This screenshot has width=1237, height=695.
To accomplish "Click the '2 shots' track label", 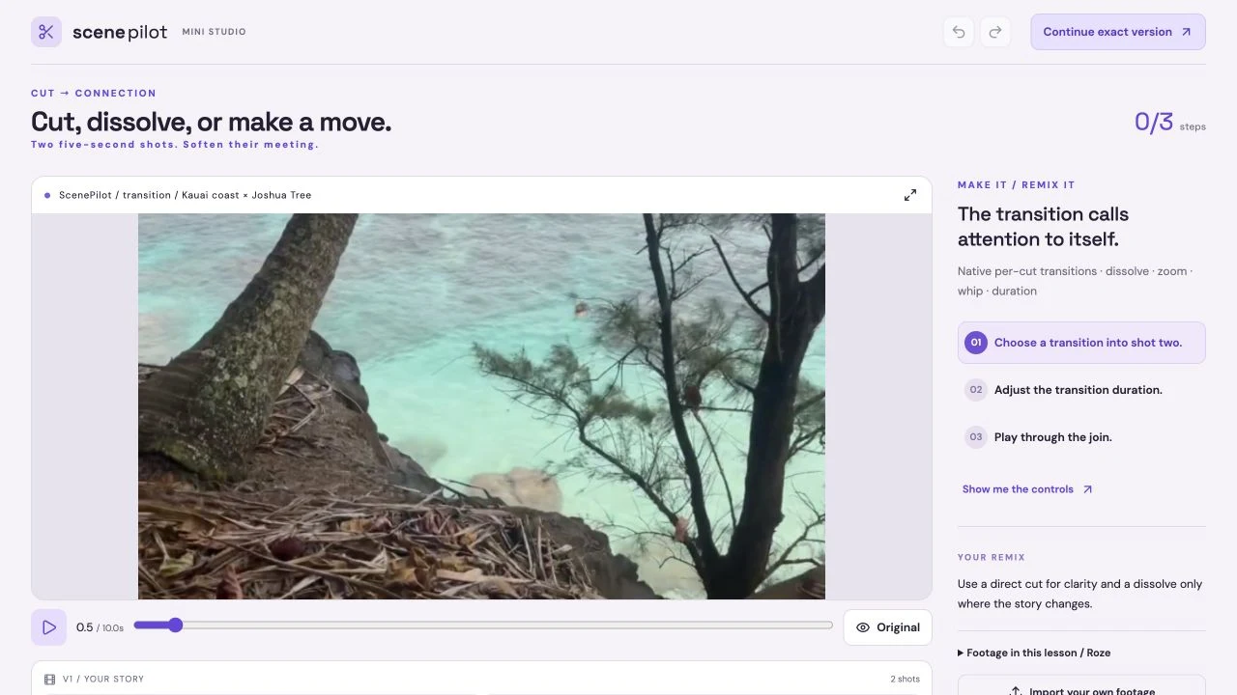I will point(905,679).
